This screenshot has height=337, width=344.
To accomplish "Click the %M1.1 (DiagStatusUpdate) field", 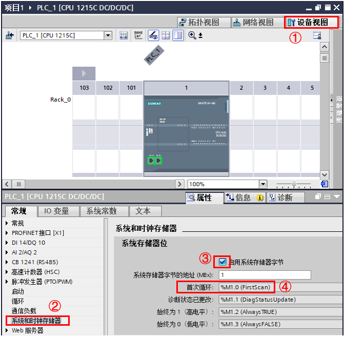I will pyautogui.click(x=281, y=300).
